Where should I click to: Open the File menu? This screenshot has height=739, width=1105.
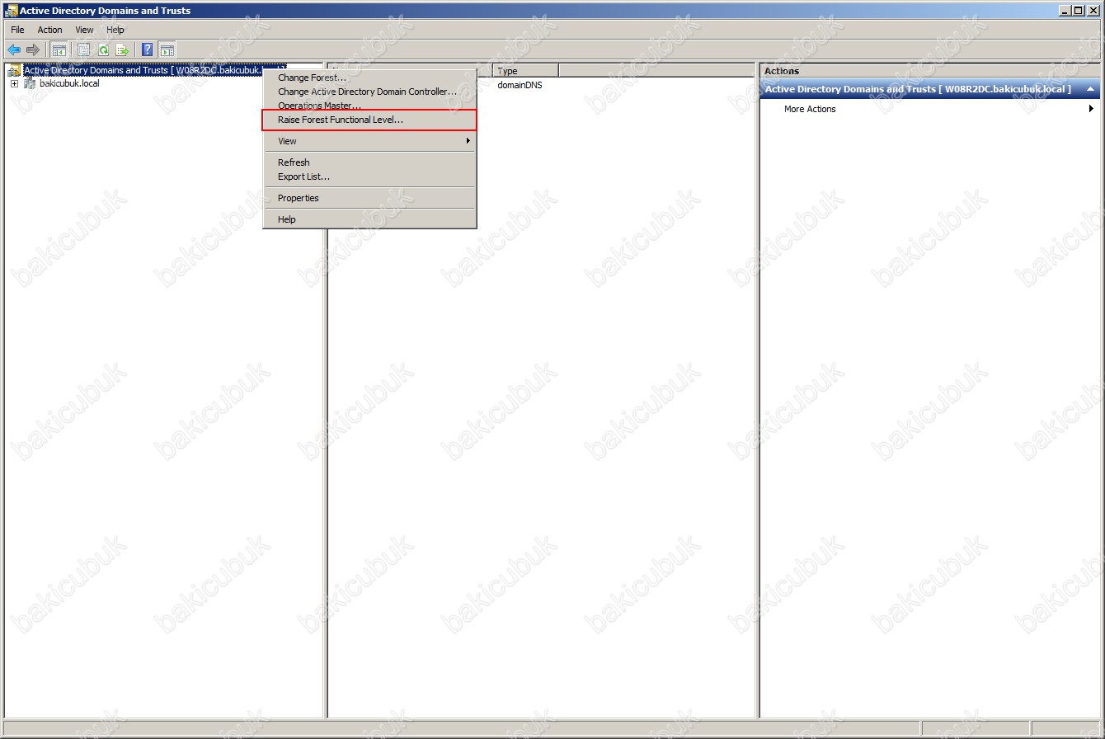click(x=17, y=30)
